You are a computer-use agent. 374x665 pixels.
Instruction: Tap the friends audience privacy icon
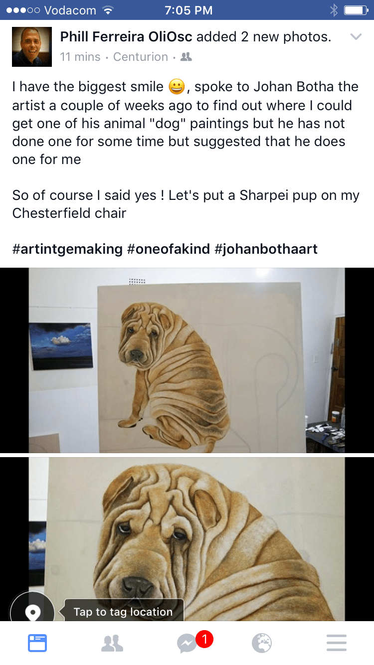tap(186, 57)
